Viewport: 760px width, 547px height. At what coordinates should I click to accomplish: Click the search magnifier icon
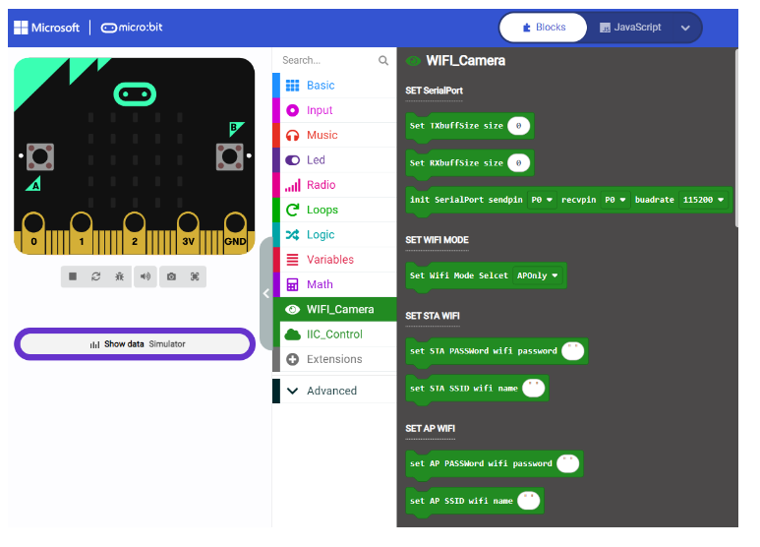383,61
